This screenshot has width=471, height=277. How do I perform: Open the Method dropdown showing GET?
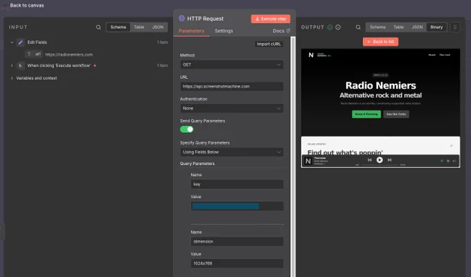[231, 64]
